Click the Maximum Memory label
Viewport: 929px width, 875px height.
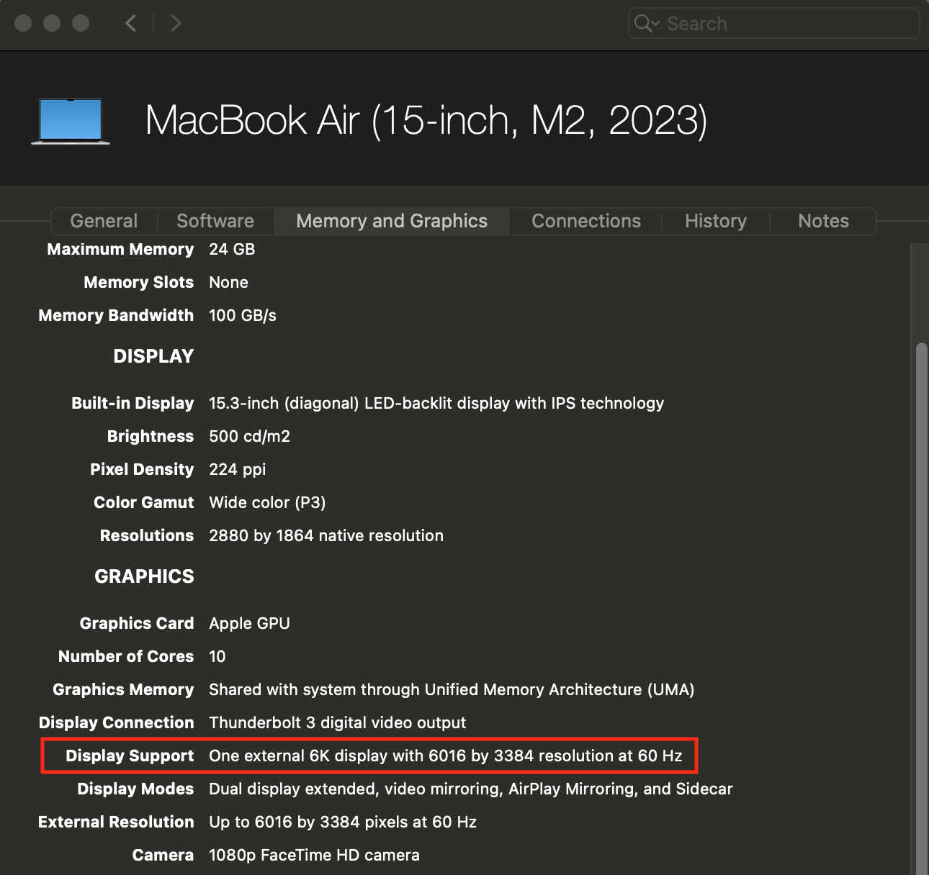tap(120, 249)
